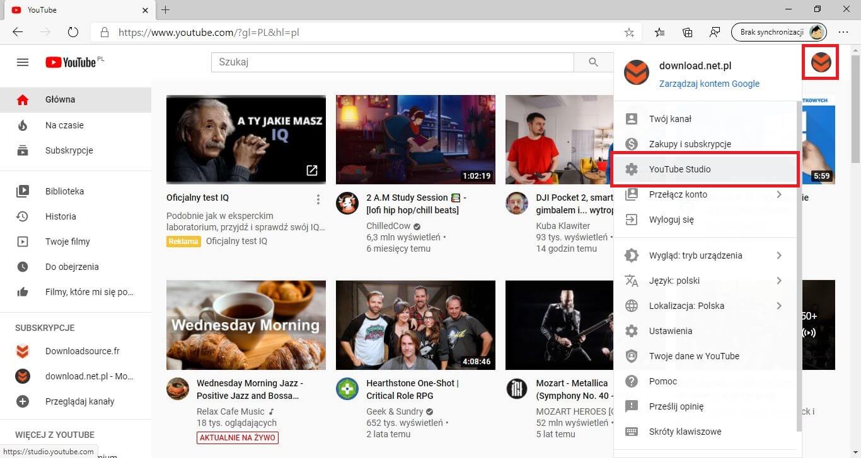This screenshot has width=861, height=458.
Task: Click the site lock icon in address bar
Action: [105, 32]
